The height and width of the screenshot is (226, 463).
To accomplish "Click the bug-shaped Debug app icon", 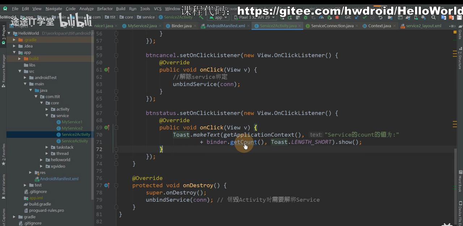I will (x=306, y=17).
